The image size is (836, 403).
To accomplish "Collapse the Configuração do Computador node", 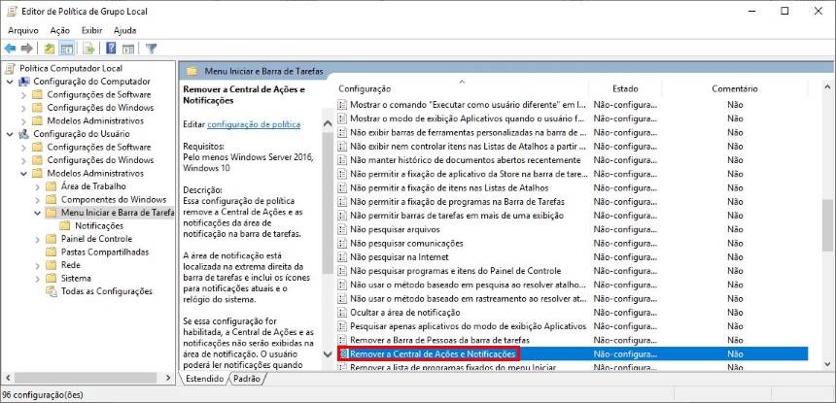I will (10, 82).
